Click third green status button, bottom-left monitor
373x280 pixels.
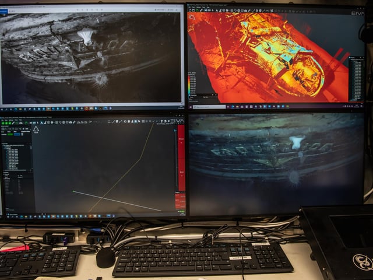pos(10,123)
